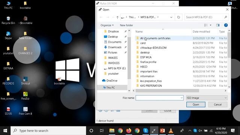Open This PC desktop icon

point(8,5)
